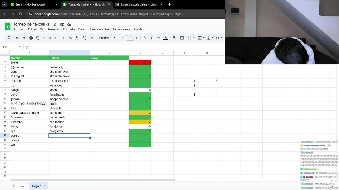This screenshot has width=339, height=190.
Task: Open name box dropdown arrow
Action: pos(20,47)
